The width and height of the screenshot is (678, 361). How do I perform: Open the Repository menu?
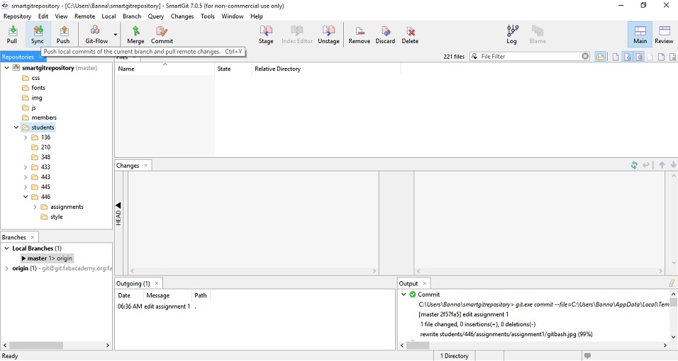point(17,16)
